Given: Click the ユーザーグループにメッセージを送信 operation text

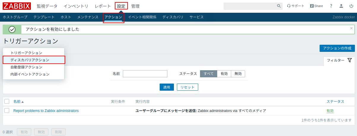Looking at the screenshot, I should (x=166, y=111).
